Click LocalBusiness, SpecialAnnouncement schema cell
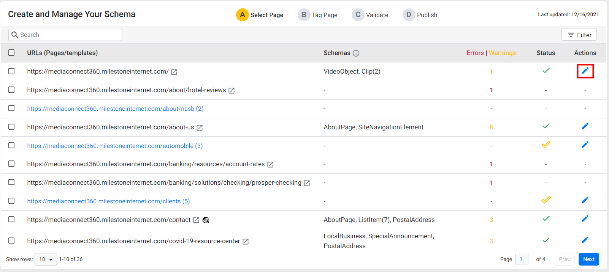609x272 pixels. click(379, 241)
